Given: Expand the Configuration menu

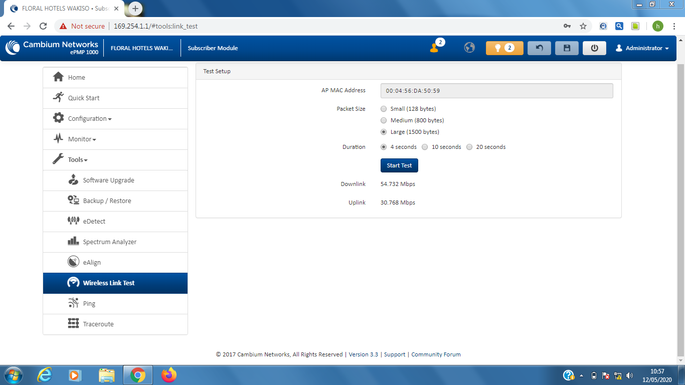Looking at the screenshot, I should pyautogui.click(x=89, y=119).
